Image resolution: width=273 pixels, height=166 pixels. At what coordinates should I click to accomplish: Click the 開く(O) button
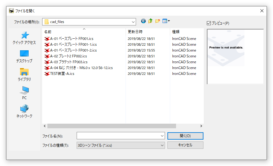(x=185, y=136)
